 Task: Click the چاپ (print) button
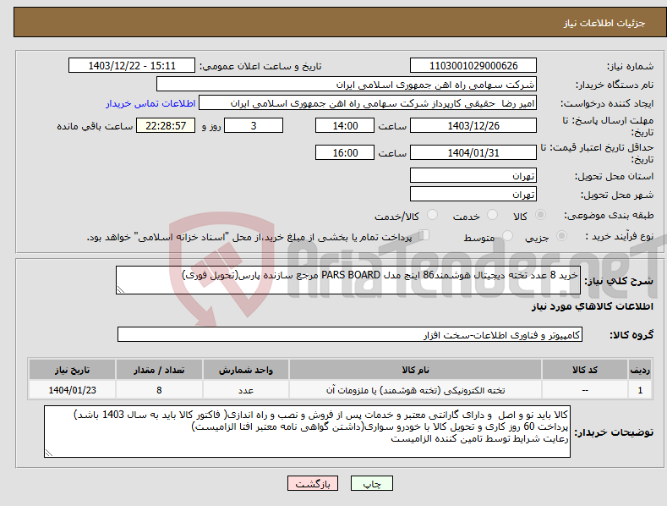pos(372,483)
